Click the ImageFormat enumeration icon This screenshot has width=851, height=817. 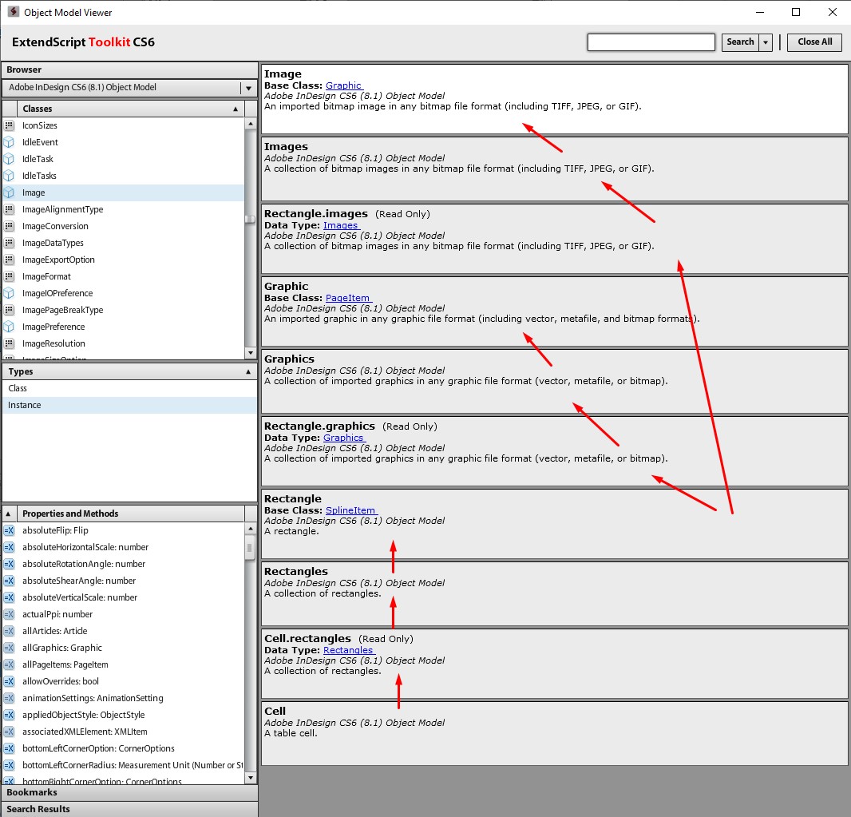[x=9, y=277]
